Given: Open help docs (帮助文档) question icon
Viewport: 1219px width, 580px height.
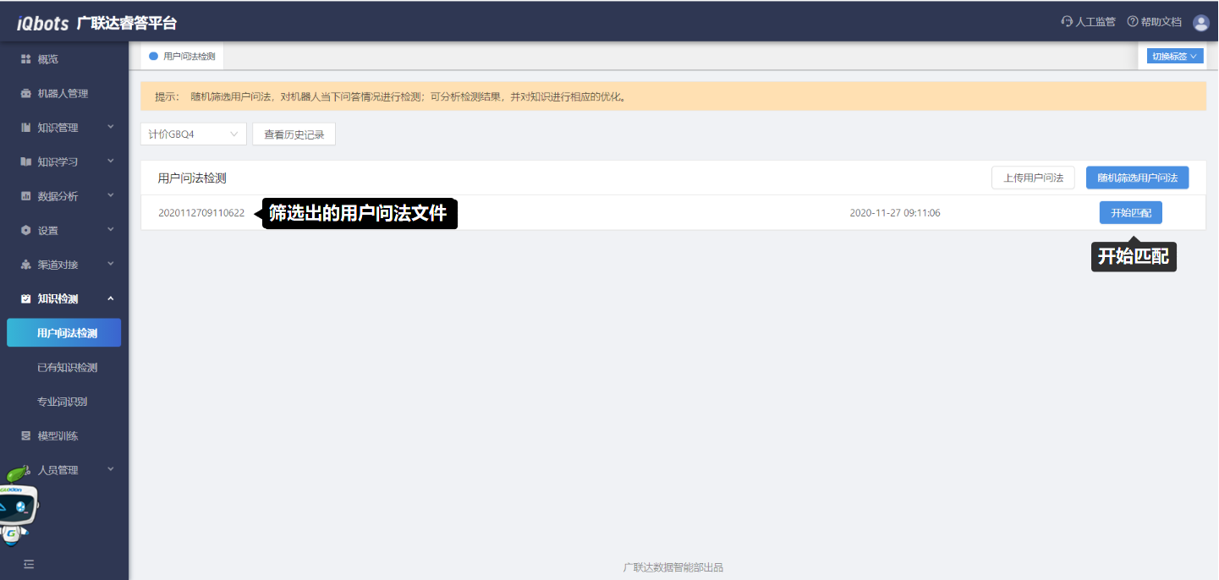Looking at the screenshot, I should [x=1132, y=22].
